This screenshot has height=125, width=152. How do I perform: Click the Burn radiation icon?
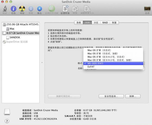point(22,9)
